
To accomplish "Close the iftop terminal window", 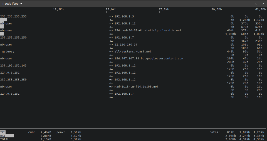I will (263, 4).
